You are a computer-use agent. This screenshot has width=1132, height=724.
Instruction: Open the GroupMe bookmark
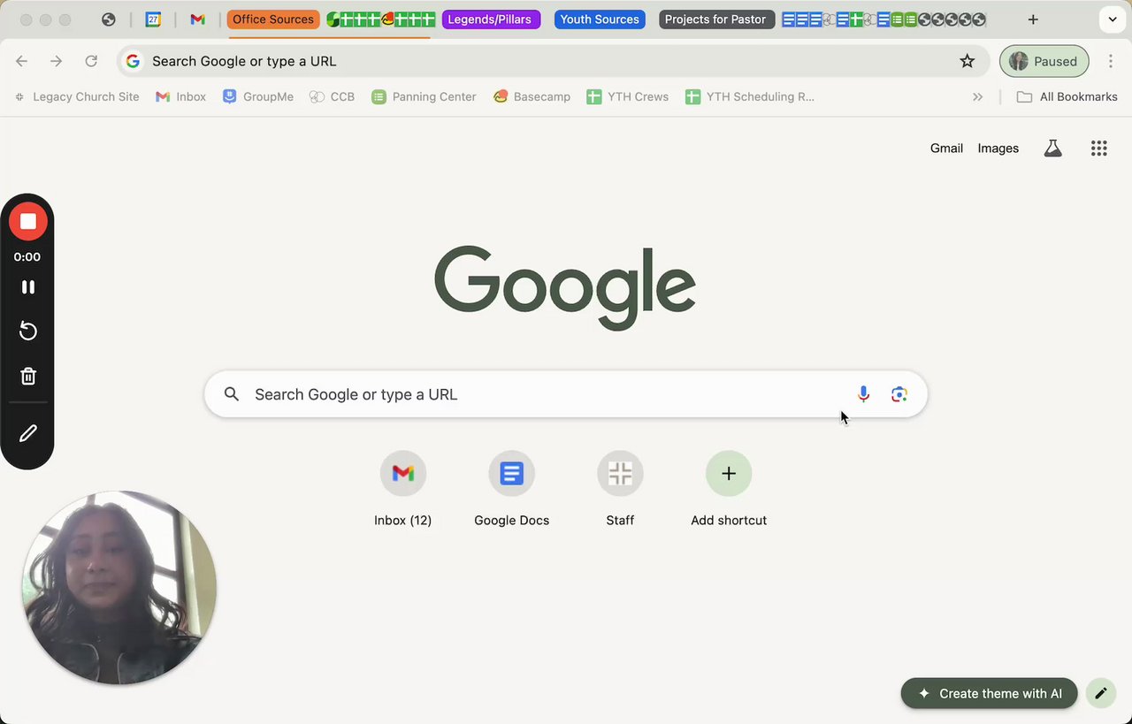[x=258, y=97]
